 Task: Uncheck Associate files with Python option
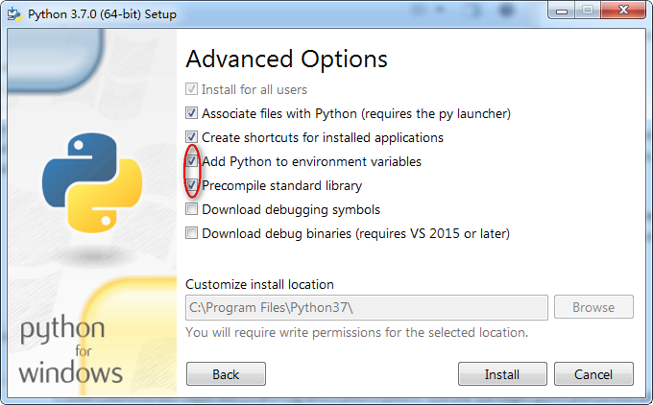pyautogui.click(x=192, y=113)
